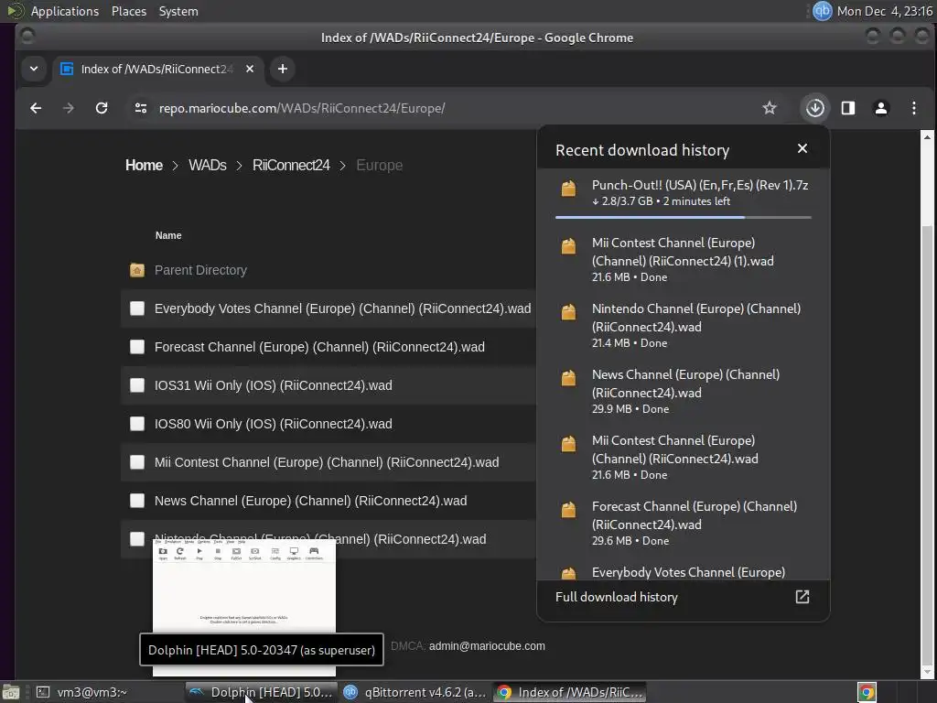Click the Name column header
This screenshot has height=703, width=937.
[168, 235]
